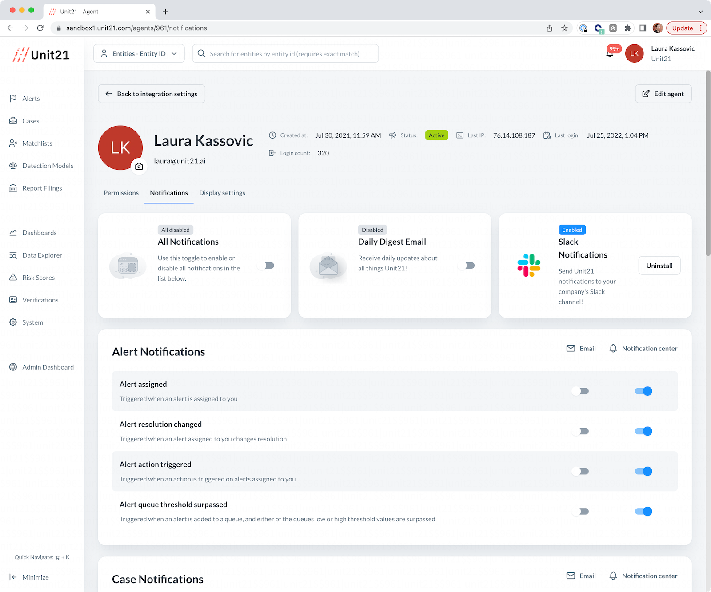Click Back to integration settings button
The image size is (711, 592).
[152, 94]
